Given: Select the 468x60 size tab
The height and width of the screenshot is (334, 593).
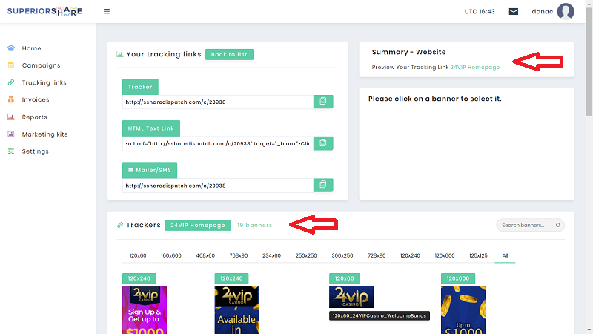Looking at the screenshot, I should pyautogui.click(x=205, y=255).
